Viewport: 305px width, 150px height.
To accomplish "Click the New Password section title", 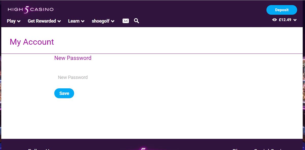I will [x=73, y=58].
